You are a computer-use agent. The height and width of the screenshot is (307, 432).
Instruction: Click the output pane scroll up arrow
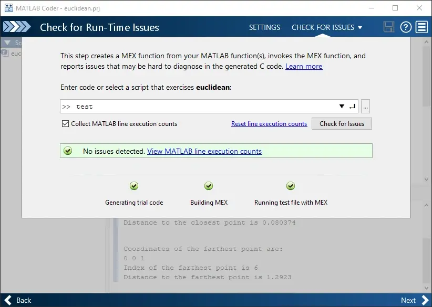[426, 206]
